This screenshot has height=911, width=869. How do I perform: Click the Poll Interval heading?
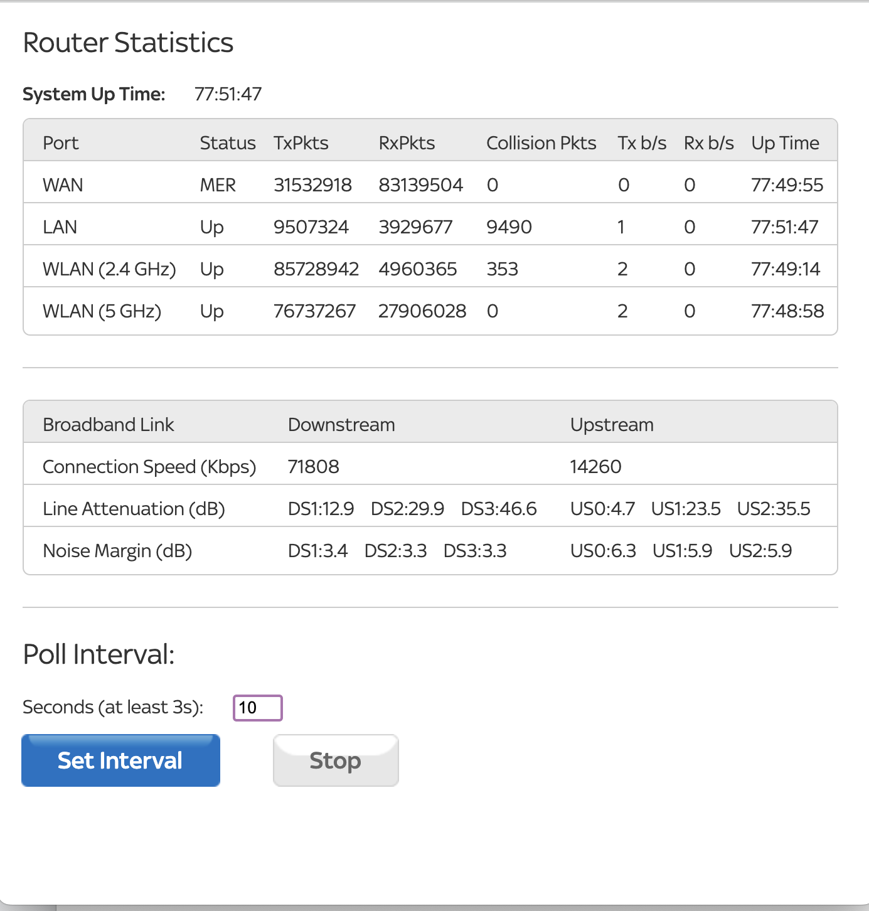coord(99,654)
